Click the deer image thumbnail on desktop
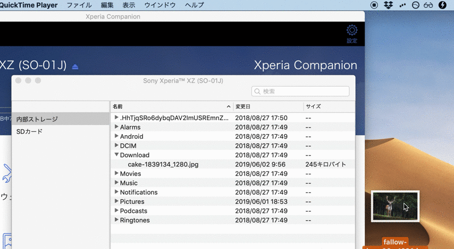The width and height of the screenshot is (454, 249). click(395, 206)
